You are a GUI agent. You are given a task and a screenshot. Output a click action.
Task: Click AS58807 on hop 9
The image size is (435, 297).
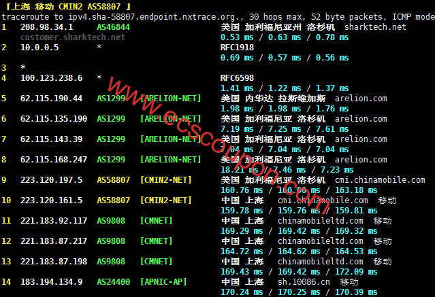click(113, 180)
